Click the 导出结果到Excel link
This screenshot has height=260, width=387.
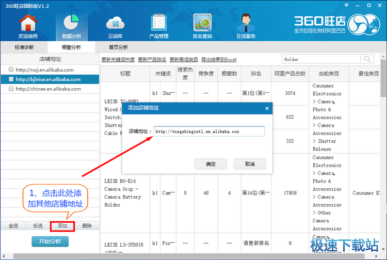click(x=219, y=59)
